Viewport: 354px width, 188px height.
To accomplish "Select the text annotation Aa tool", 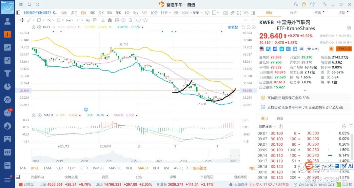I will [88, 20].
